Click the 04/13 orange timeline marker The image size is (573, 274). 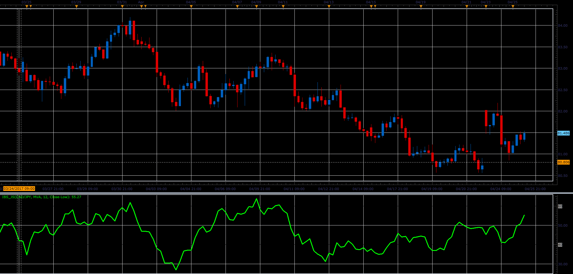point(329,7)
